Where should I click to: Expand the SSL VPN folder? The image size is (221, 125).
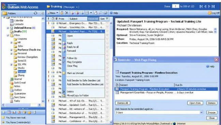click(11, 65)
